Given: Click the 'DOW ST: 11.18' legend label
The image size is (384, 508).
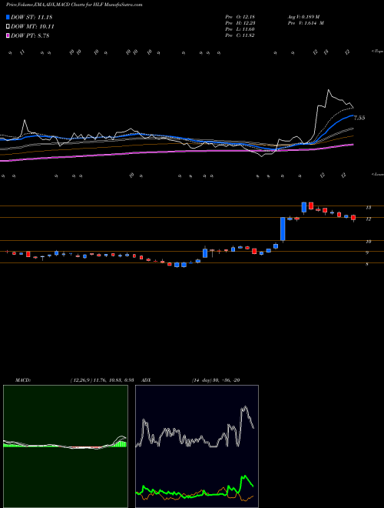Looking at the screenshot, I should coord(31,17).
